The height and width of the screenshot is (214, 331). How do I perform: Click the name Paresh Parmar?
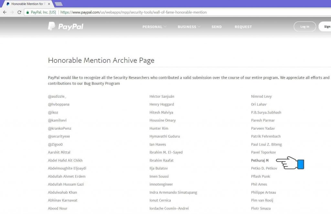click(x=263, y=120)
